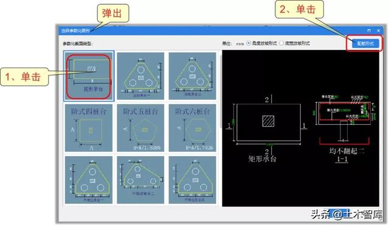Screen dimensions: 389x226
Task: Enable the 底宽放坡形式 radio option
Action: 281,43
